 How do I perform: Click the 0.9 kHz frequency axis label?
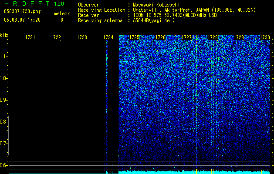tap(3, 100)
